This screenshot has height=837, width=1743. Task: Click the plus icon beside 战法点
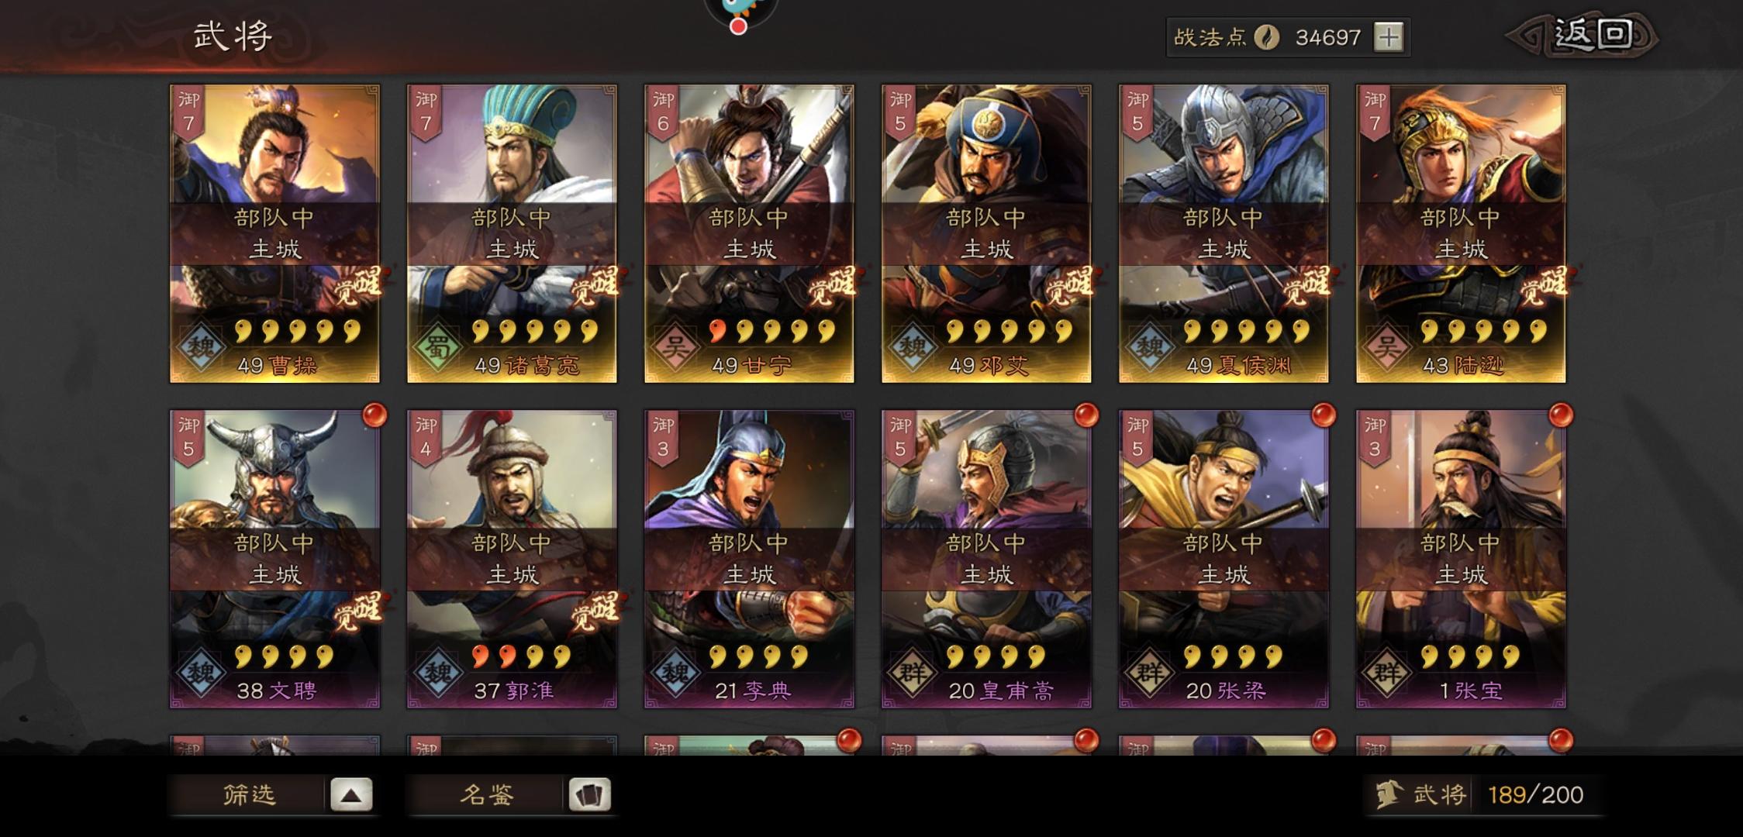coord(1388,36)
